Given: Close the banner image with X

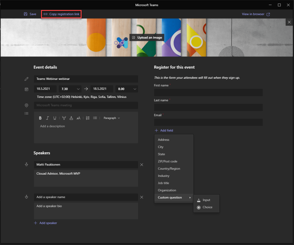Looking at the screenshot, I should [289, 22].
